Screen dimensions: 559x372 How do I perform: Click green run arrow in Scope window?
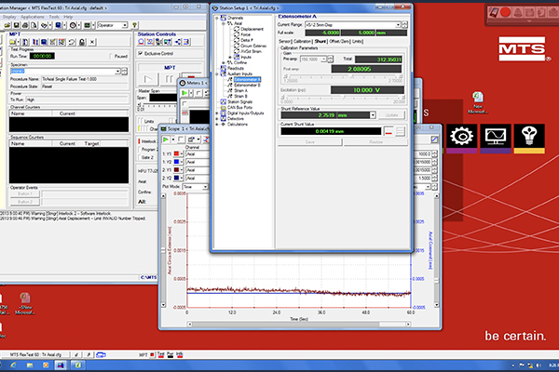166,139
